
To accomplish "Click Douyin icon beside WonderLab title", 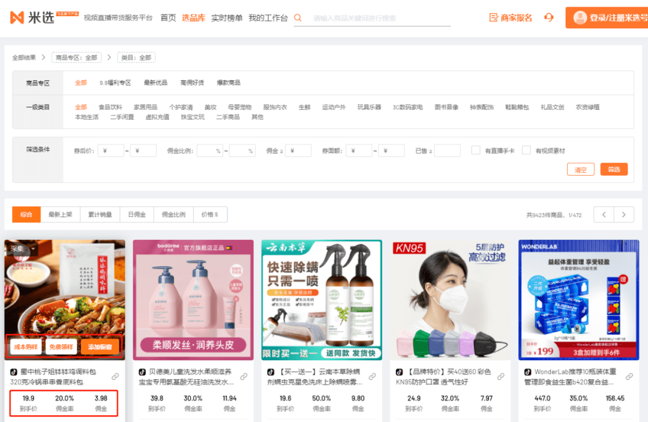I will point(528,372).
